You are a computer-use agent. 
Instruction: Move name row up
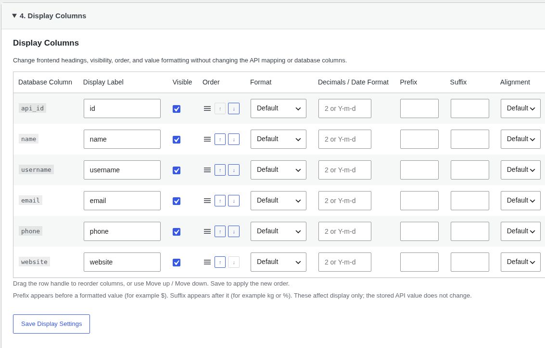pos(220,139)
